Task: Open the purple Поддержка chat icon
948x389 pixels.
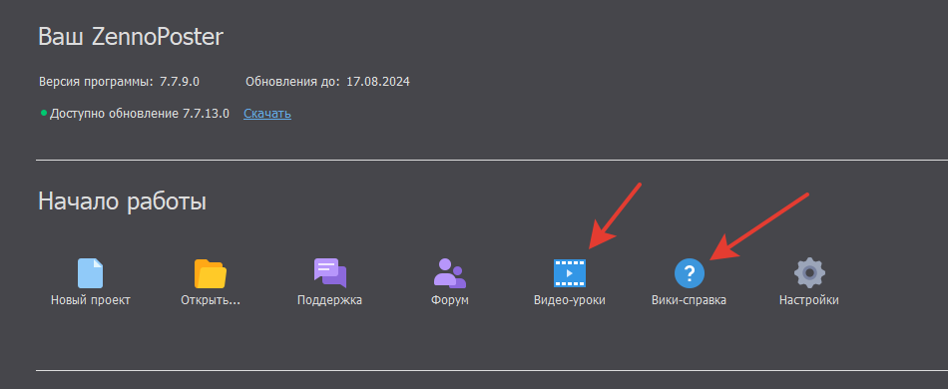Action: [330, 273]
